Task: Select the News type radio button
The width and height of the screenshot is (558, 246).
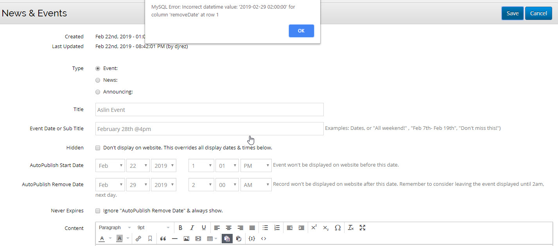Action: coord(98,80)
